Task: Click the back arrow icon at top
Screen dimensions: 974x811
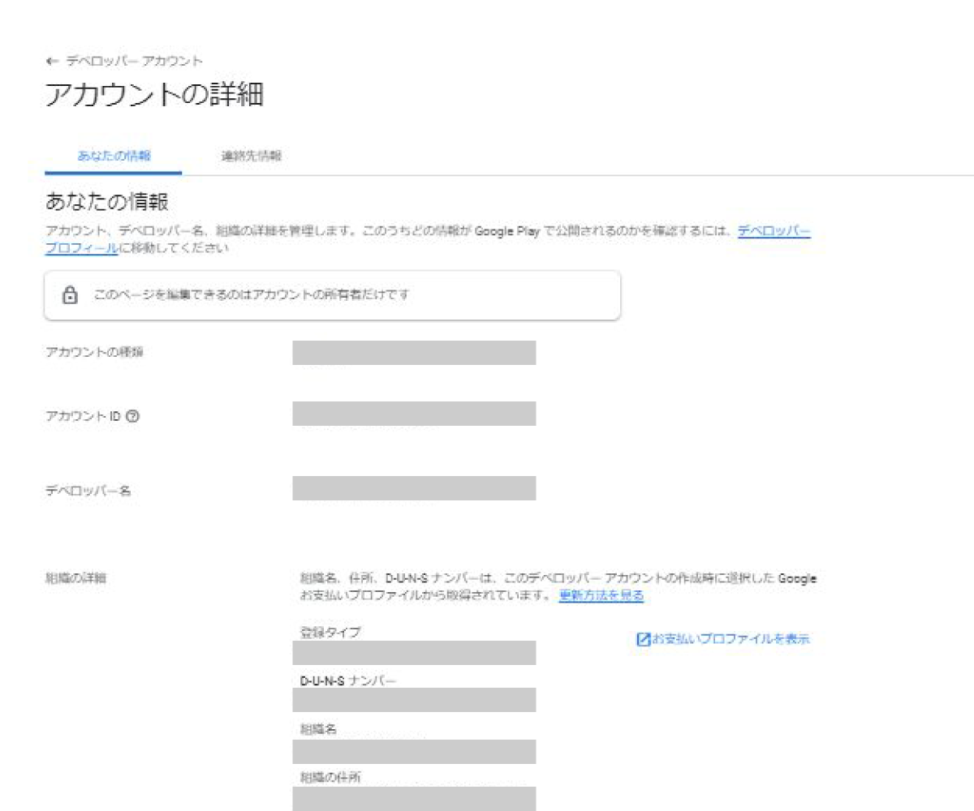Action: (x=53, y=62)
